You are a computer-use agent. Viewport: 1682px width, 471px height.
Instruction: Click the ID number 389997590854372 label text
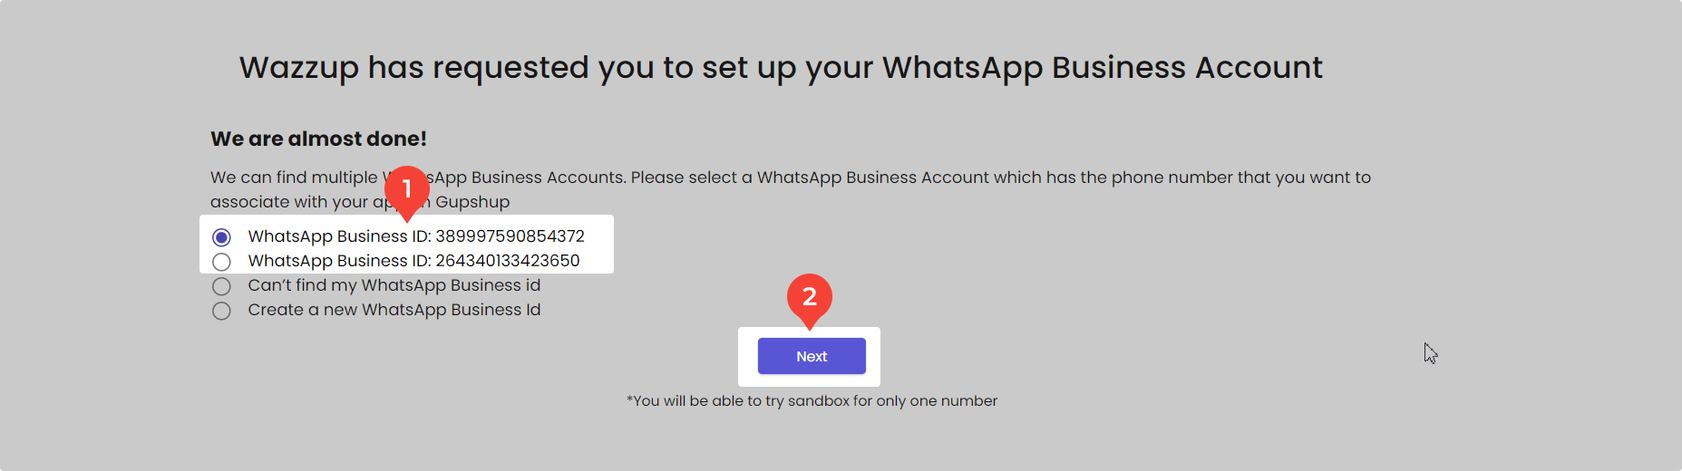tap(510, 236)
